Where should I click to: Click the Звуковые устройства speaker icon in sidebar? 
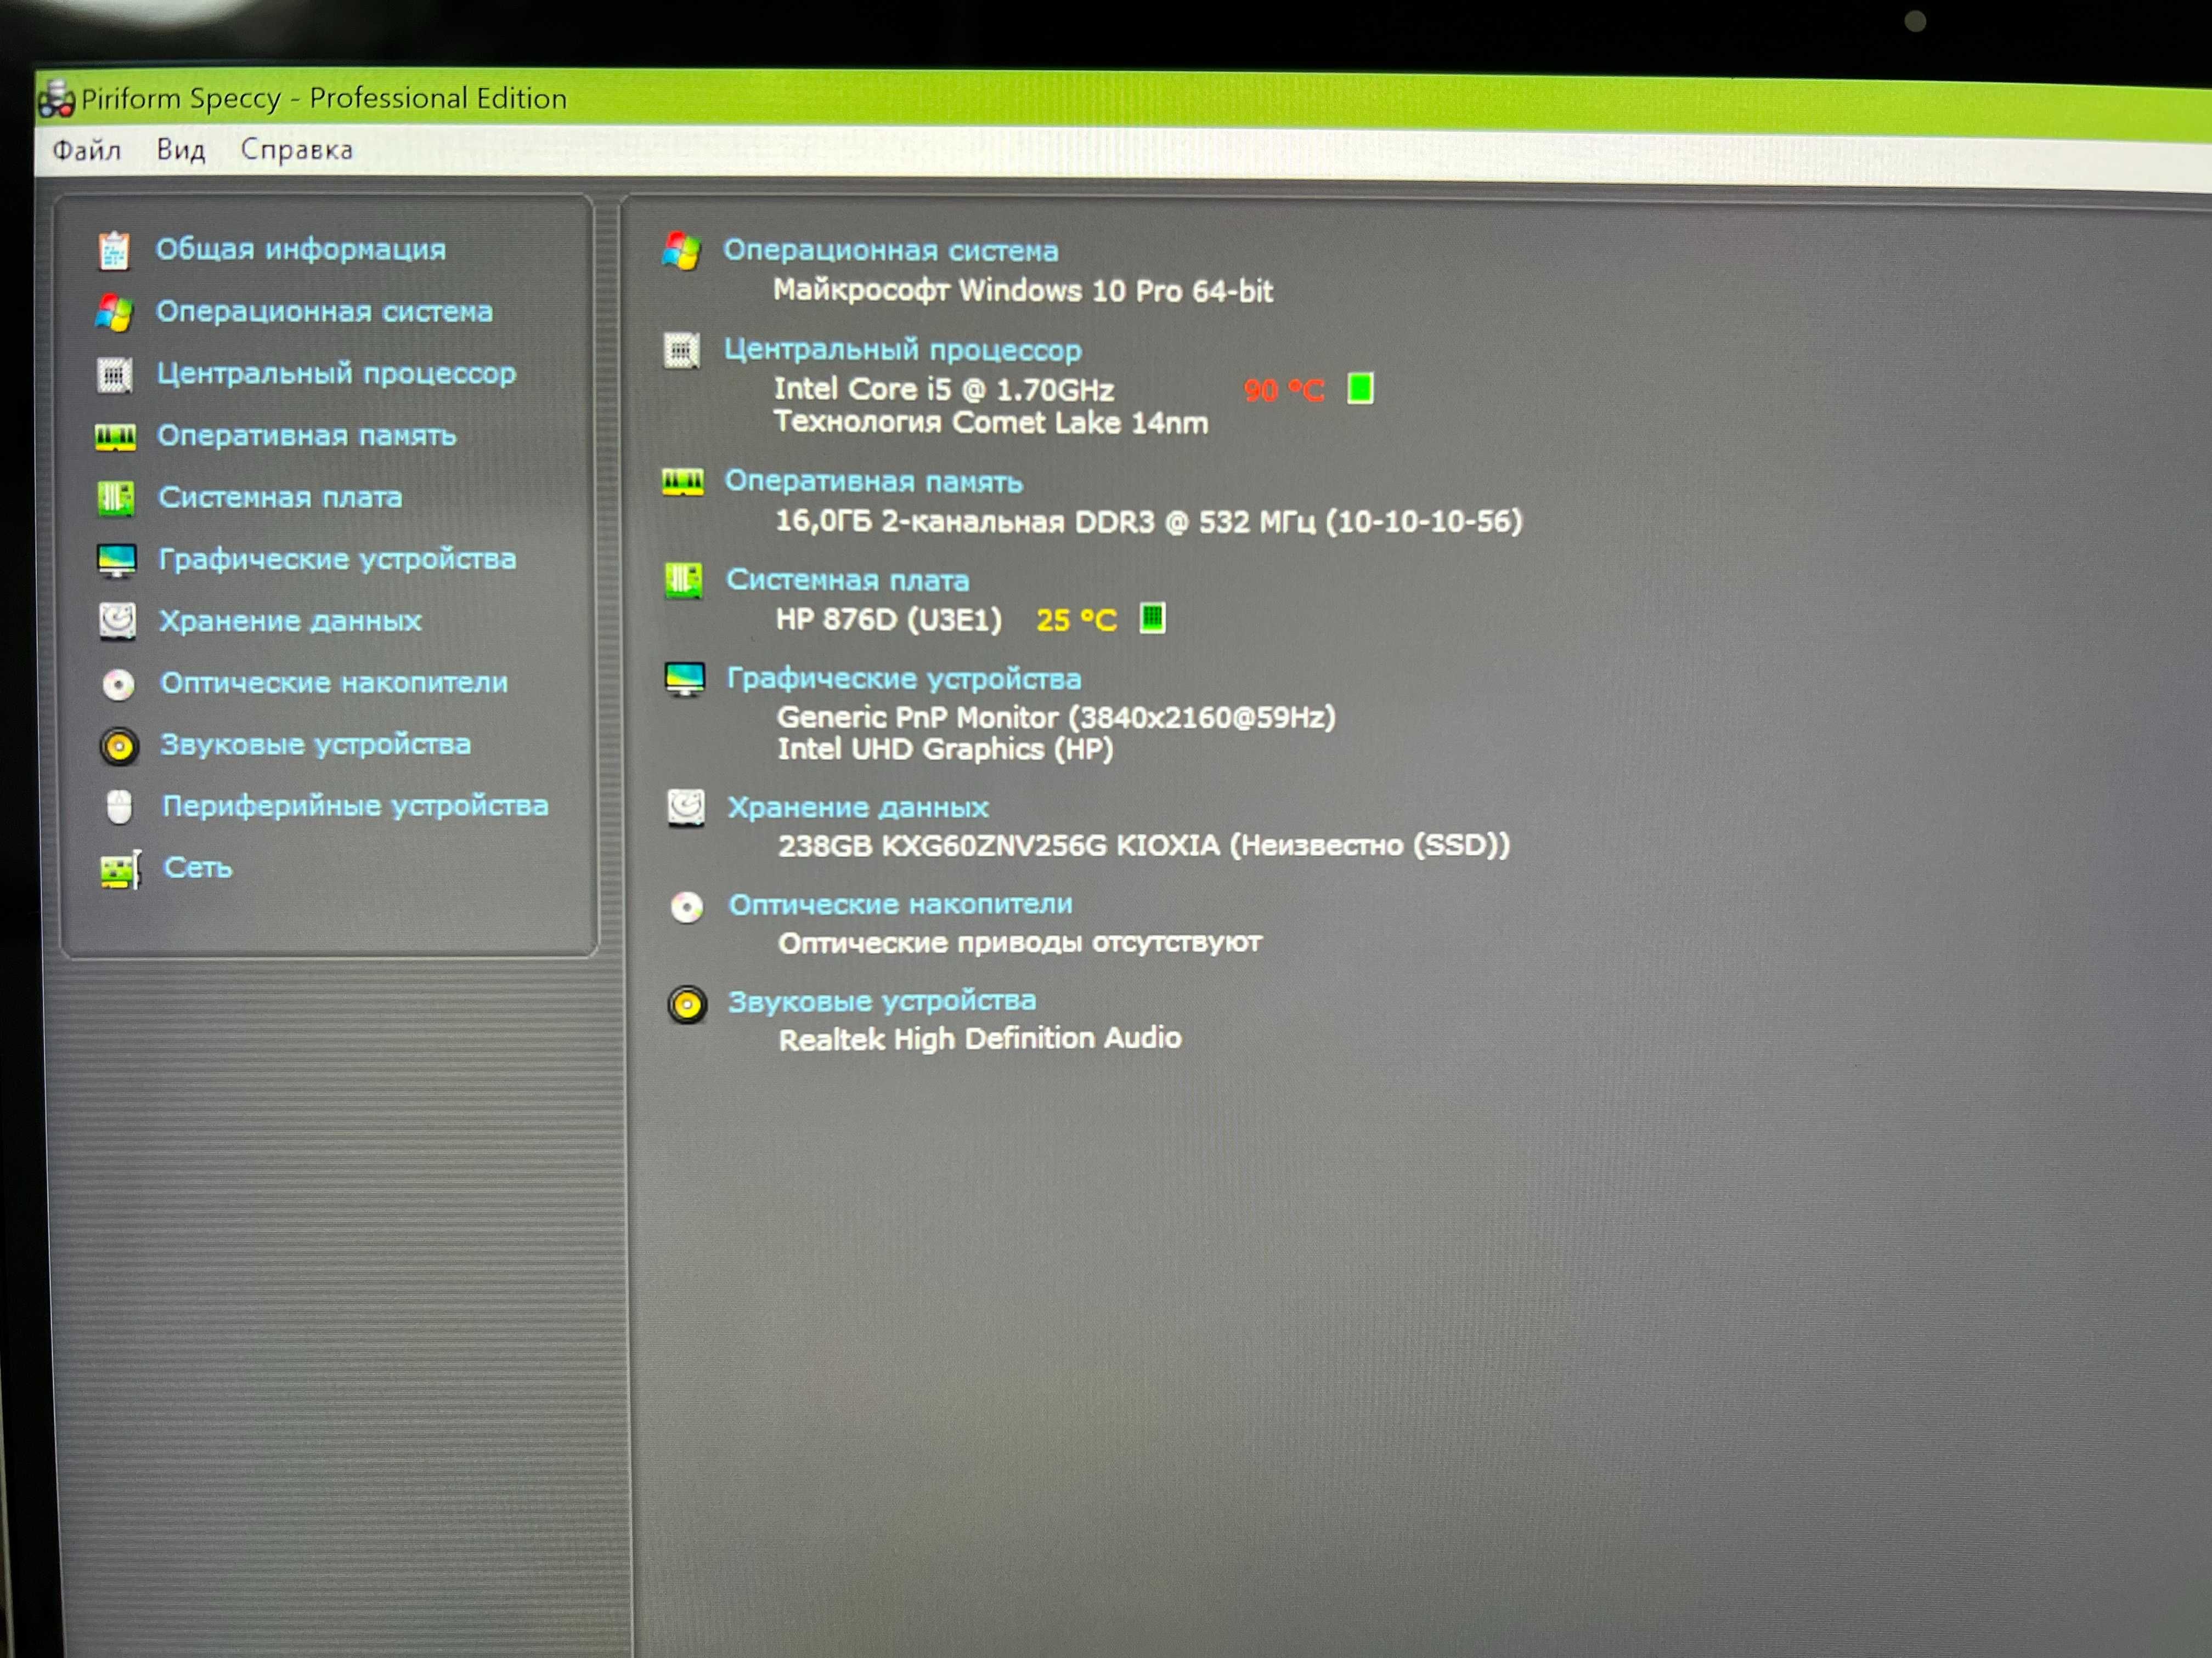click(119, 746)
